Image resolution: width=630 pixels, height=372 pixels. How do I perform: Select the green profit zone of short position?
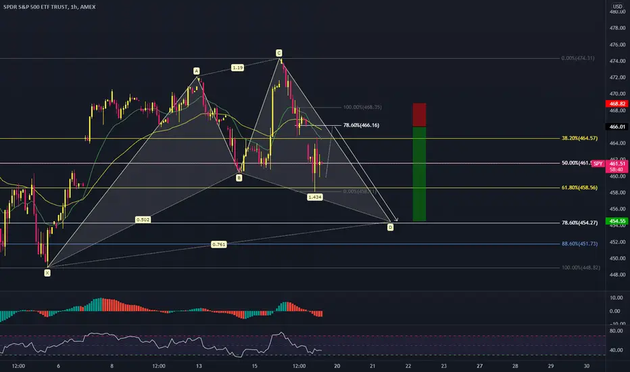420,174
